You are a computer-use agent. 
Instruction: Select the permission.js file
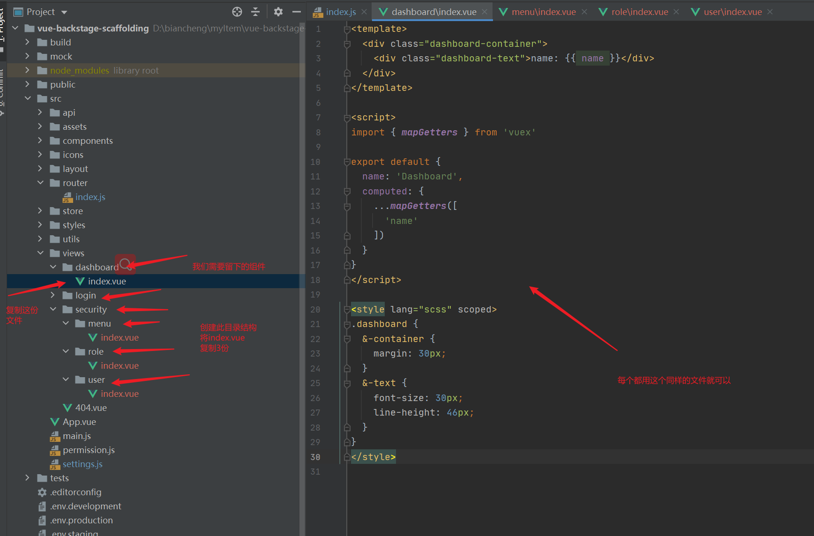89,450
